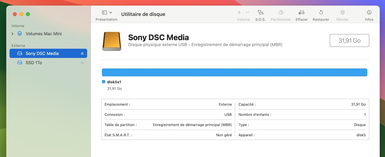
Task: Click the disk5s1 partition label
Action: [114, 82]
